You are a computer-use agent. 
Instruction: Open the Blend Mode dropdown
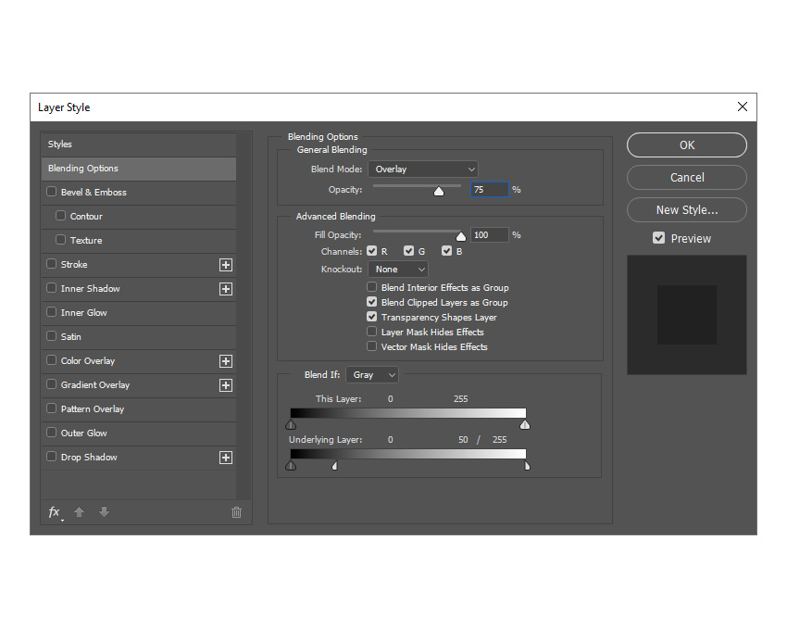click(422, 169)
